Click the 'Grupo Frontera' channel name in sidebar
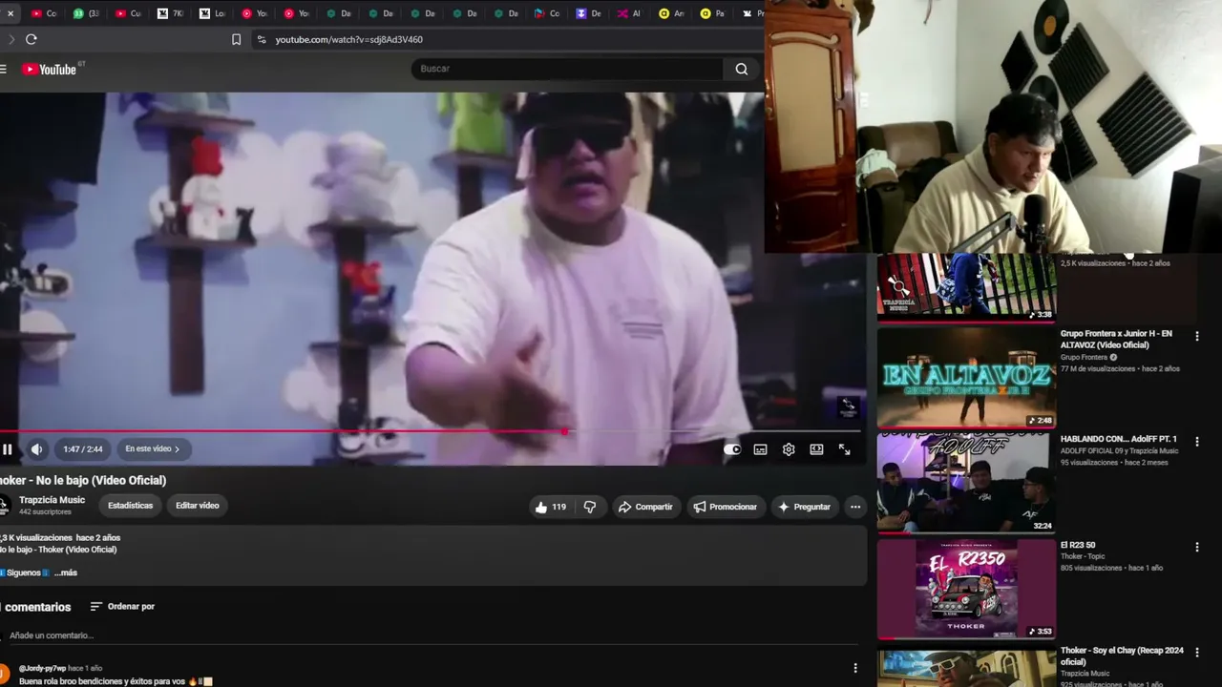The height and width of the screenshot is (687, 1222). [1084, 358]
